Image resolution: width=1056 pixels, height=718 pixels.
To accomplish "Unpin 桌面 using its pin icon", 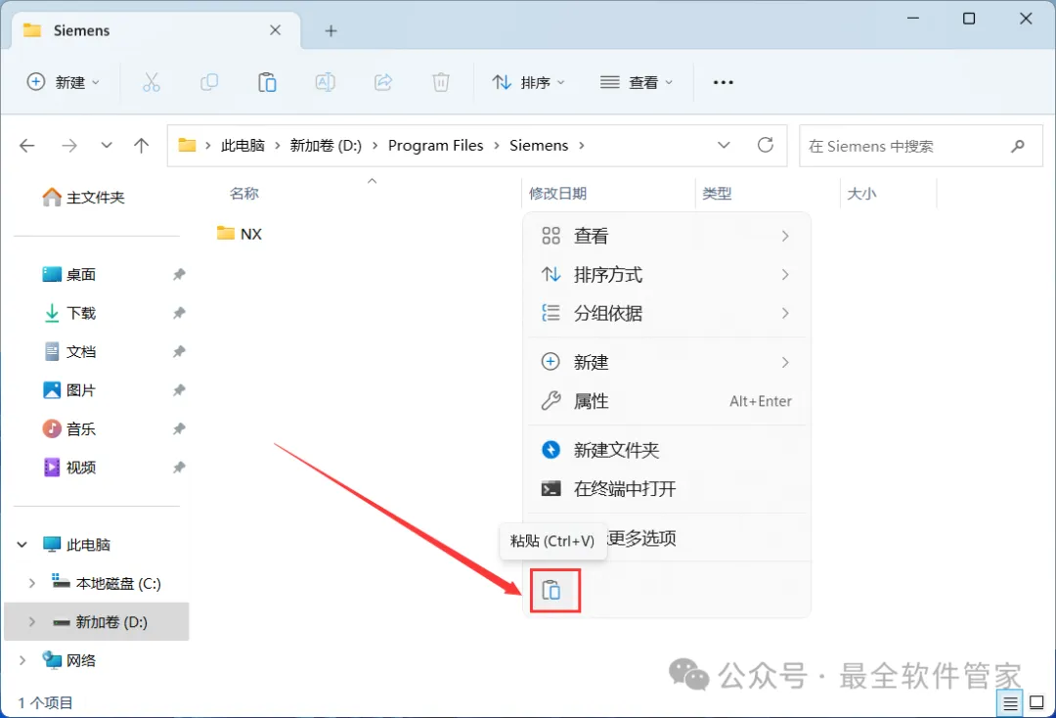I will (179, 274).
